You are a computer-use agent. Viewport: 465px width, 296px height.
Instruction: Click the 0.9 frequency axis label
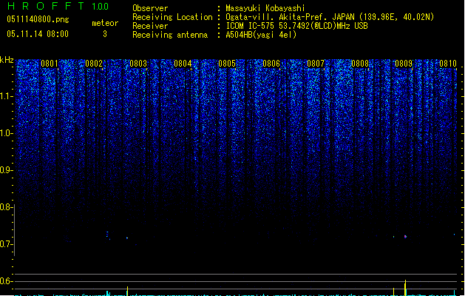pyautogui.click(x=6, y=170)
